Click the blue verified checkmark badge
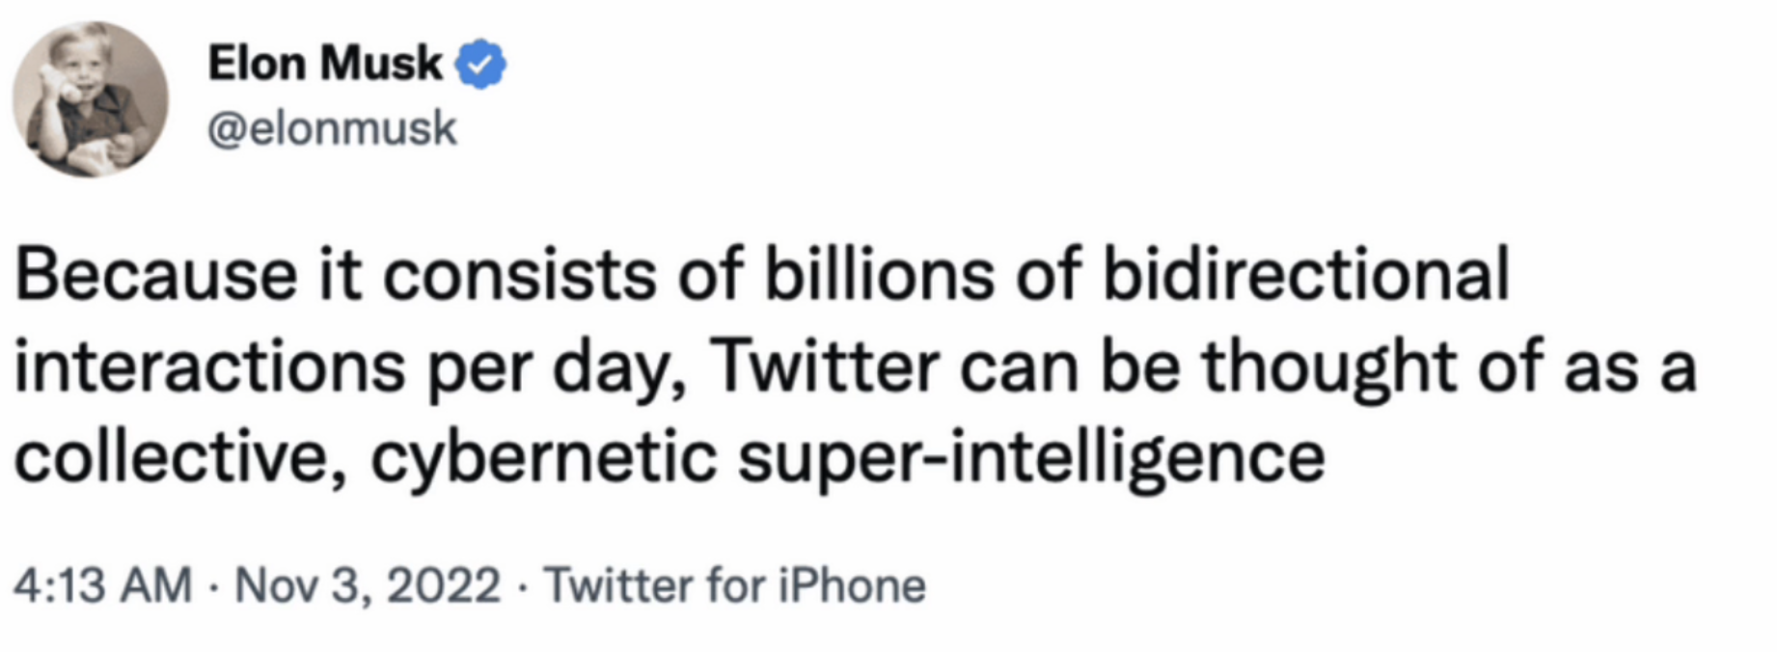 (479, 65)
